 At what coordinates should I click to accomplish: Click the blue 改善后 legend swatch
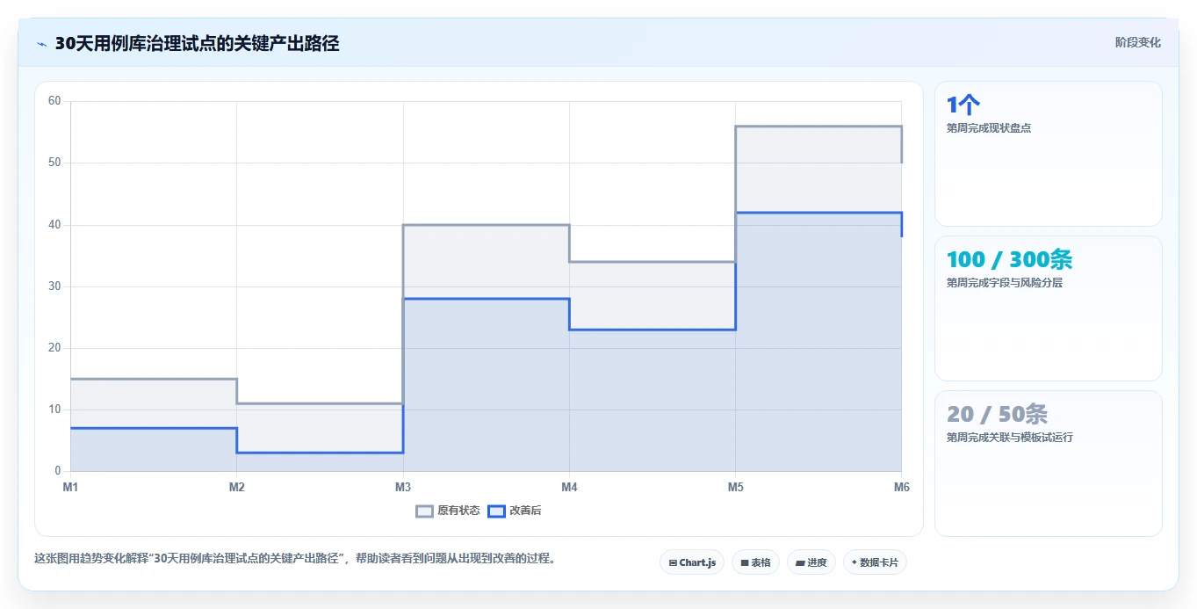point(496,511)
